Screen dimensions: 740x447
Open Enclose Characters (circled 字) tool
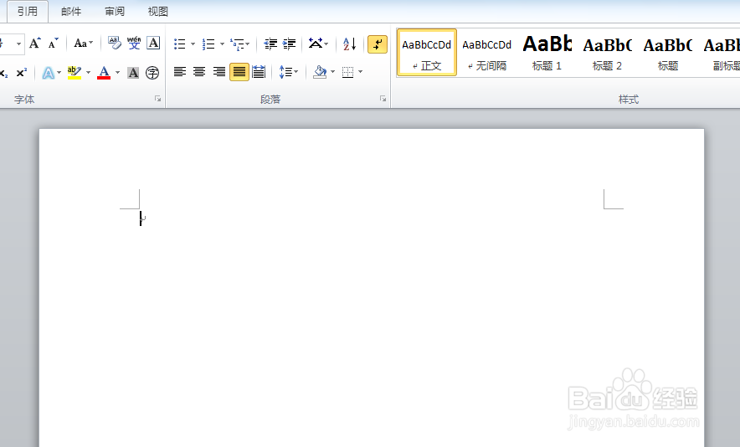tap(152, 73)
